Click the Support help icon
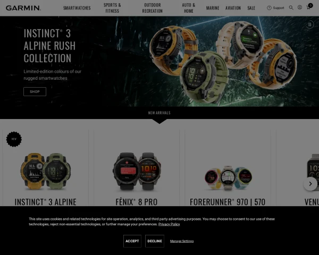 click(x=269, y=8)
